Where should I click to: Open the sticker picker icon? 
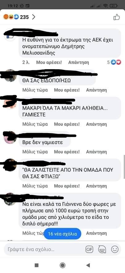(102, 249)
